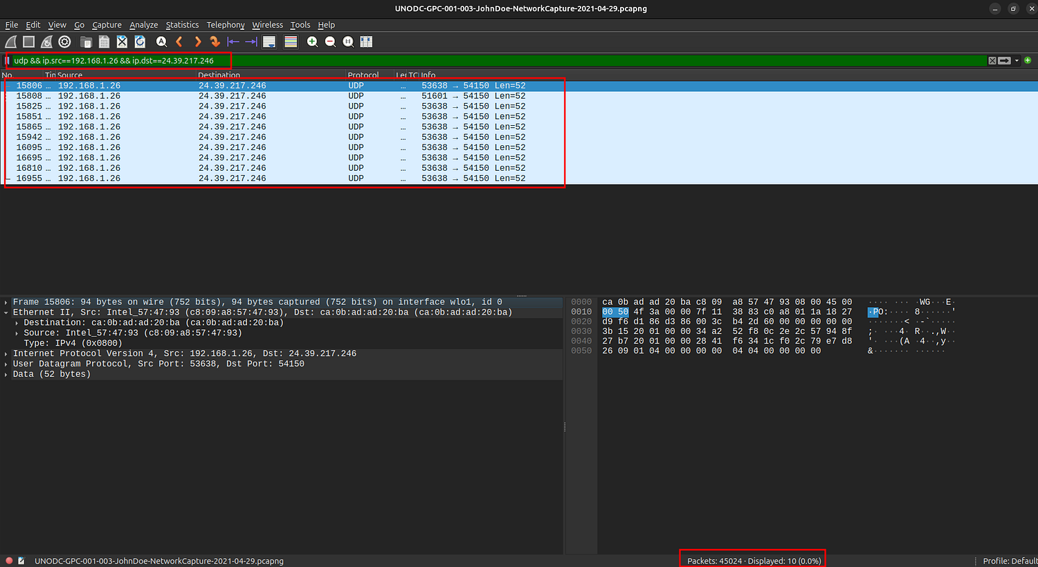Click the stop capture square icon
Image resolution: width=1038 pixels, height=567 pixels.
tap(29, 42)
